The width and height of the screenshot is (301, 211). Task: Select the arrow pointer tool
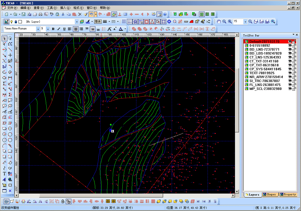point(4,38)
